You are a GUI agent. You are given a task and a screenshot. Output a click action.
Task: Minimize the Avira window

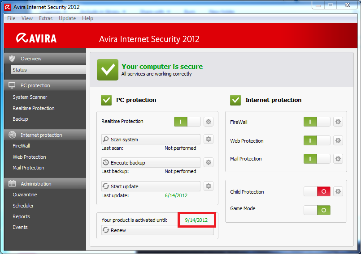click(318, 5)
